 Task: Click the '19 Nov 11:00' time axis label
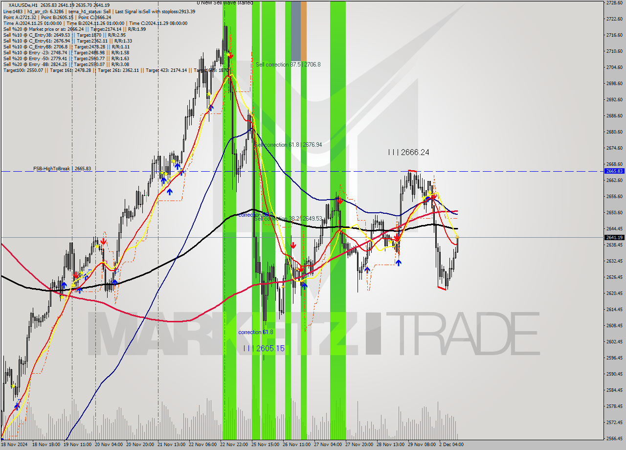pyautogui.click(x=78, y=445)
